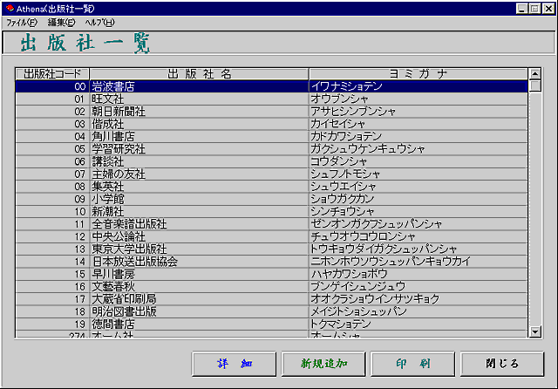Select the 朝日新聞社 row
This screenshot has width=558, height=389.
pos(271,112)
